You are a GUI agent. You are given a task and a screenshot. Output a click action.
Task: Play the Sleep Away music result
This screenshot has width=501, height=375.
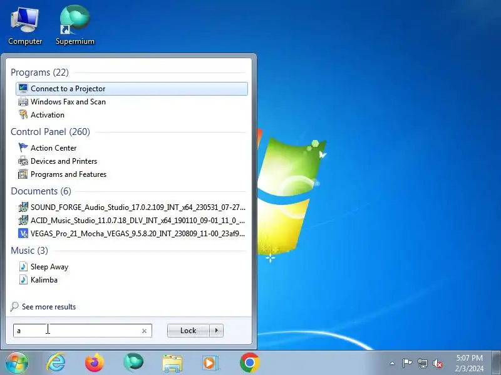pyautogui.click(x=132, y=267)
